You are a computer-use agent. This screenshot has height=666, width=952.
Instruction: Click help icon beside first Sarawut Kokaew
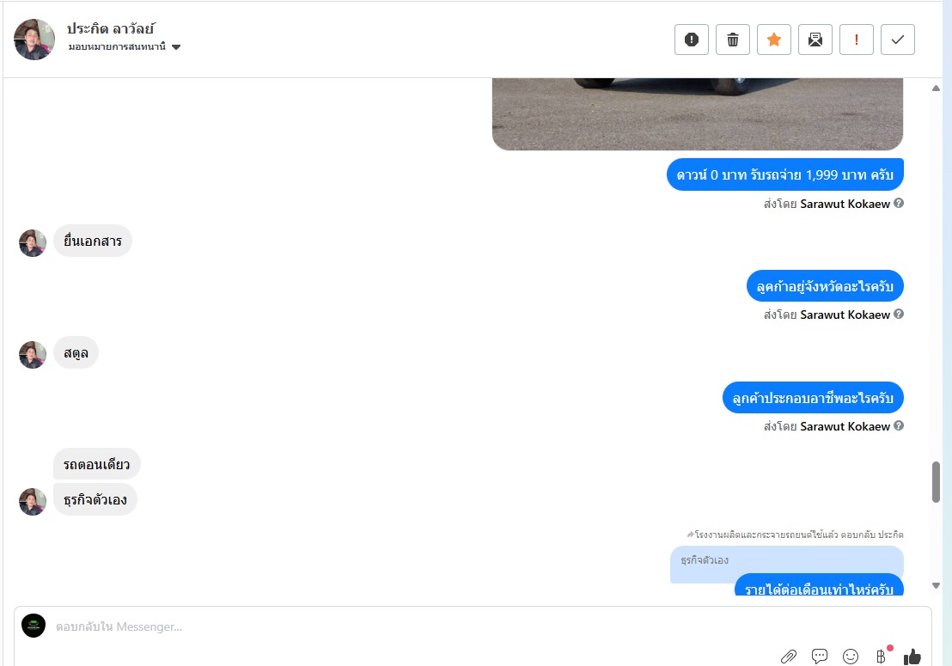(x=899, y=204)
